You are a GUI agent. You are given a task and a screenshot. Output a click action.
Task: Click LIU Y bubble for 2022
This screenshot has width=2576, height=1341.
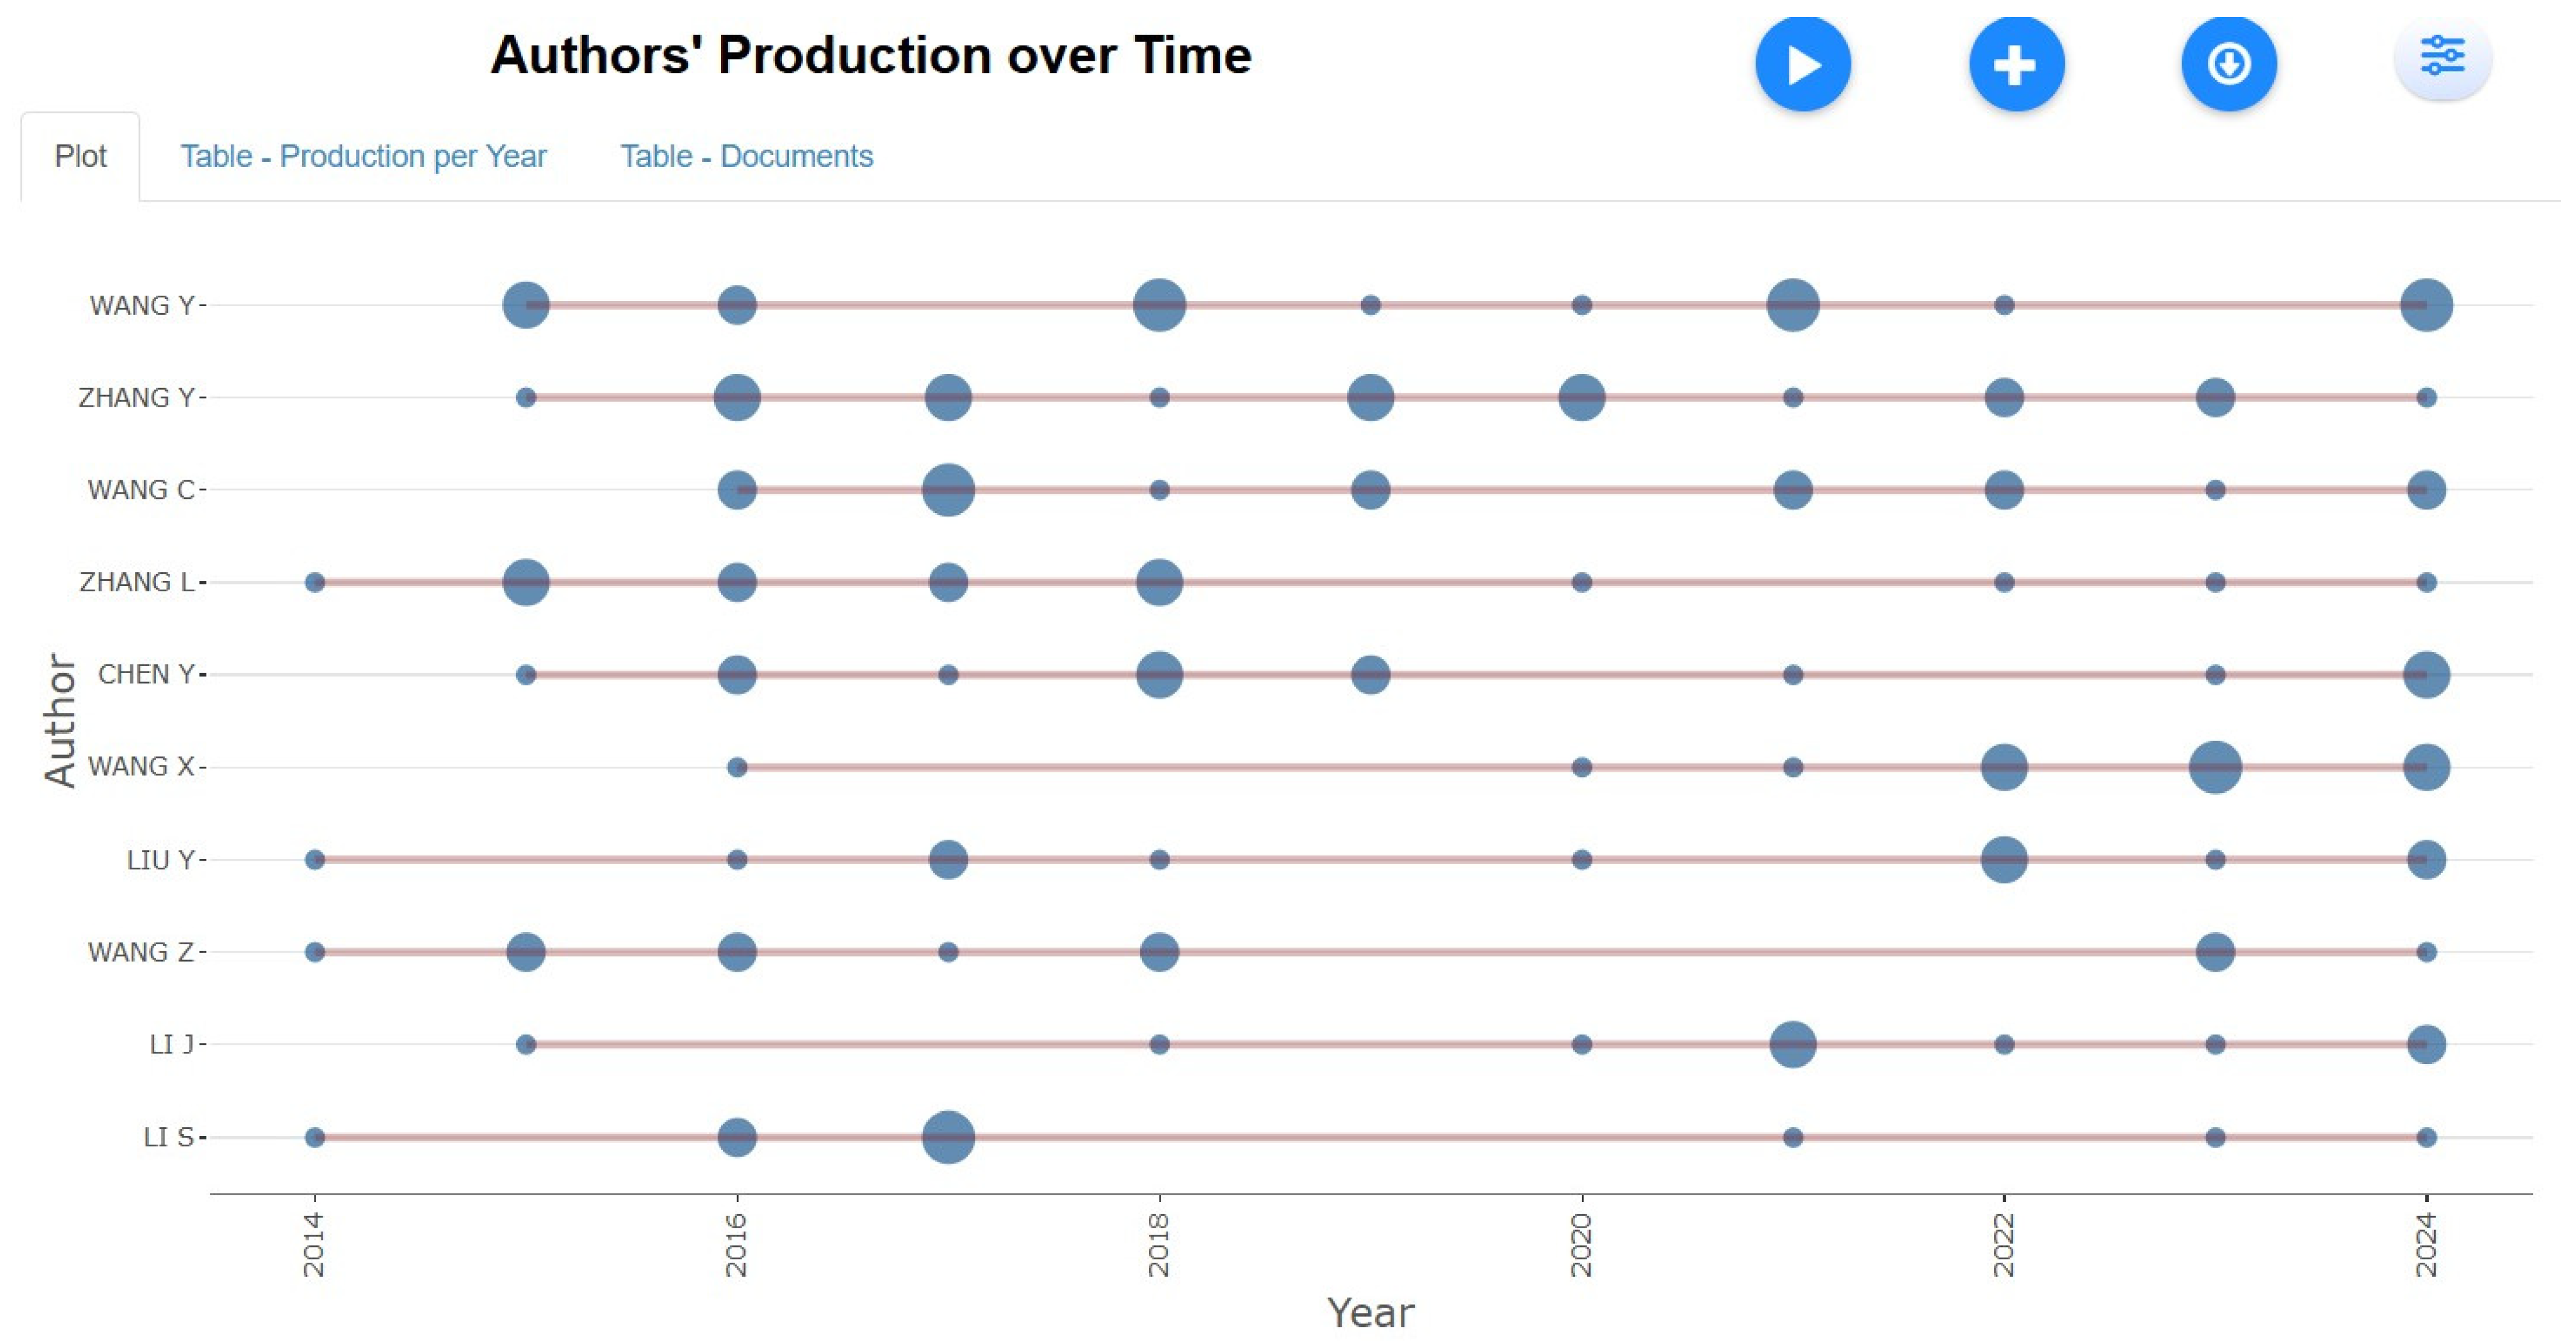[2004, 859]
